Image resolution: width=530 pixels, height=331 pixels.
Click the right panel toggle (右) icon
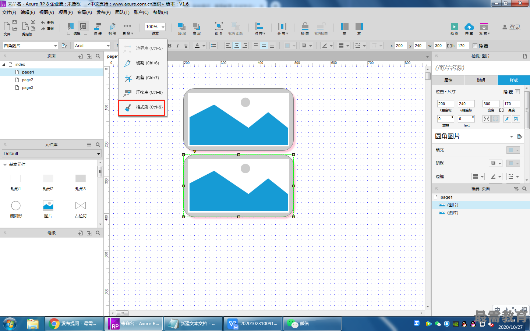(x=359, y=26)
